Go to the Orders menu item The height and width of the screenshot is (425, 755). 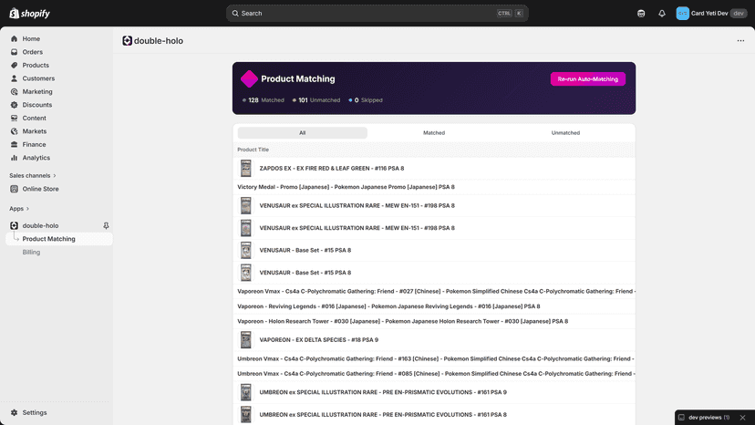pos(32,52)
